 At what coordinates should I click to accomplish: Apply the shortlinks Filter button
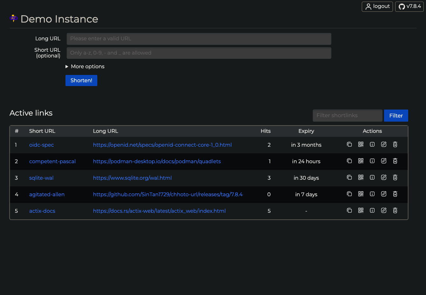coord(396,116)
